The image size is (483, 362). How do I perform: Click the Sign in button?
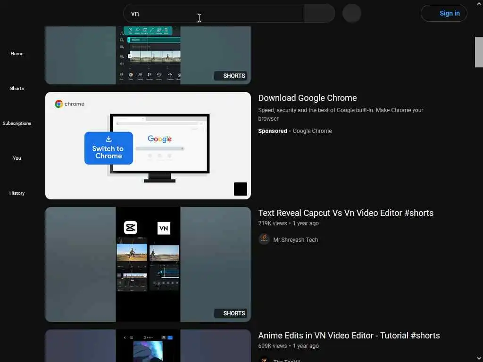(x=444, y=13)
